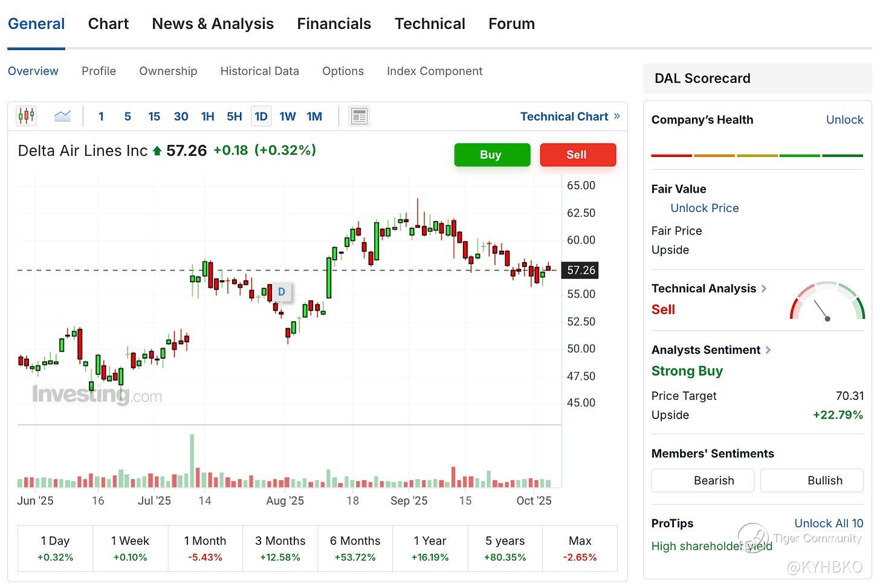Click the Unlock Price link

[x=705, y=208]
